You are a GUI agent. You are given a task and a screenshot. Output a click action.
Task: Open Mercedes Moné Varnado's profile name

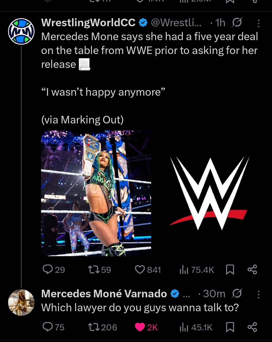[104, 294]
